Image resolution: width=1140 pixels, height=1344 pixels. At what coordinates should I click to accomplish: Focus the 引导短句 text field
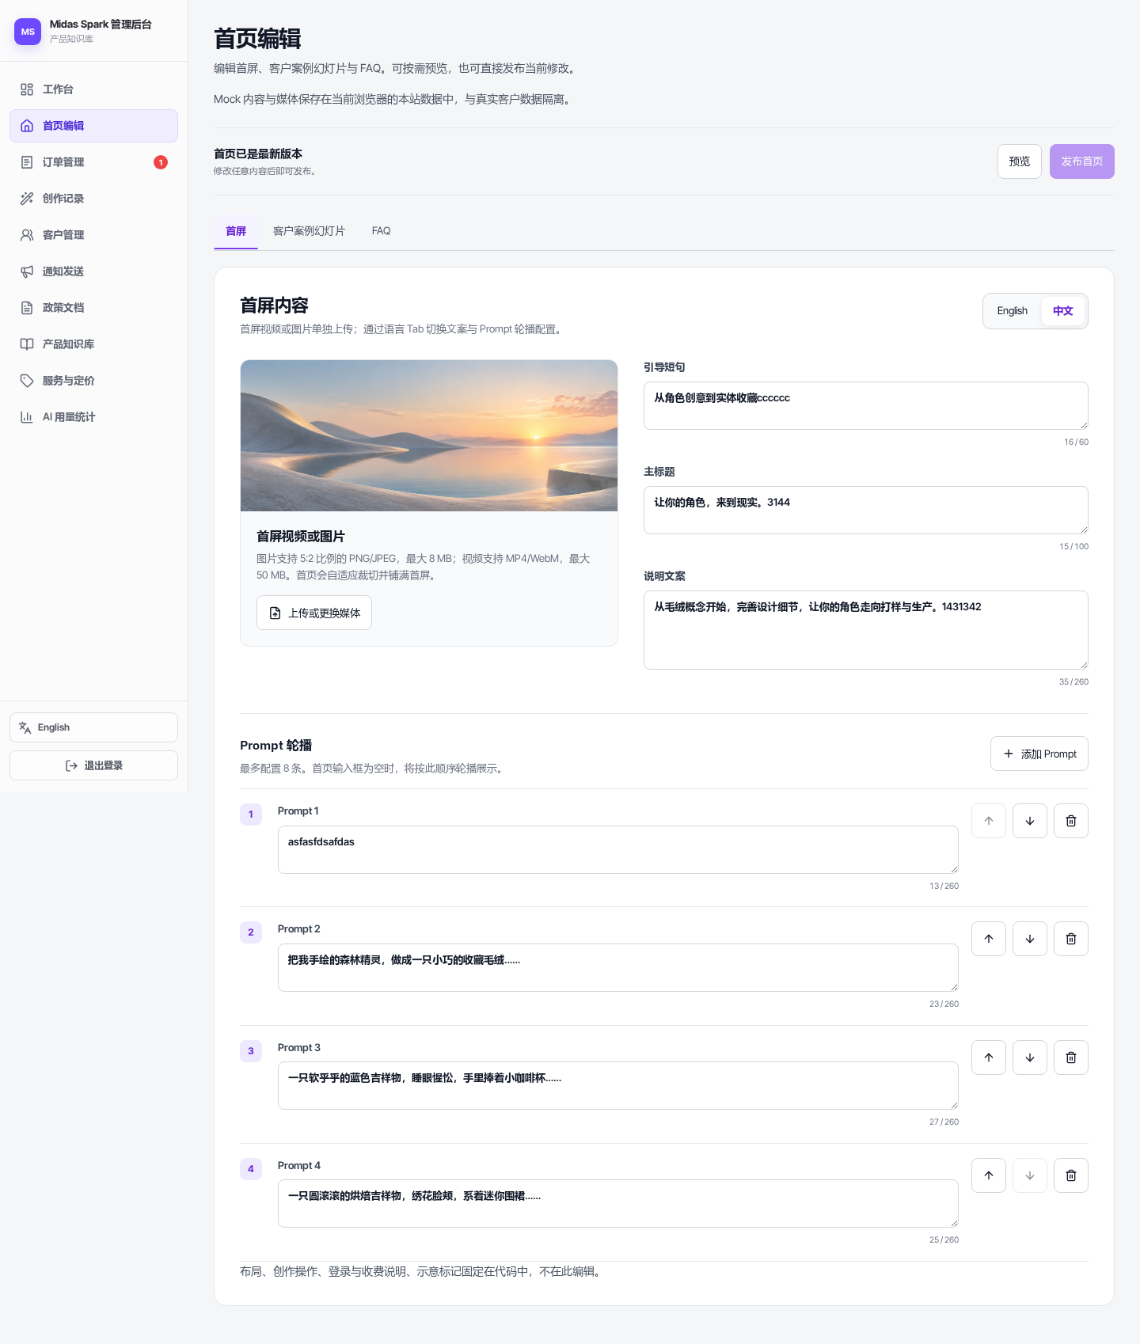(866, 406)
